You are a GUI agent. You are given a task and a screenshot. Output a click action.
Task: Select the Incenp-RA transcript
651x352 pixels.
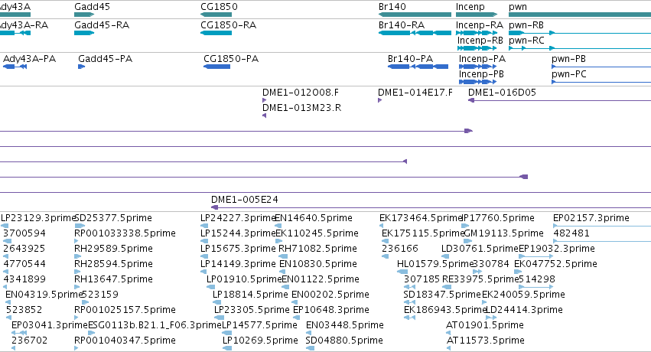[x=477, y=33]
